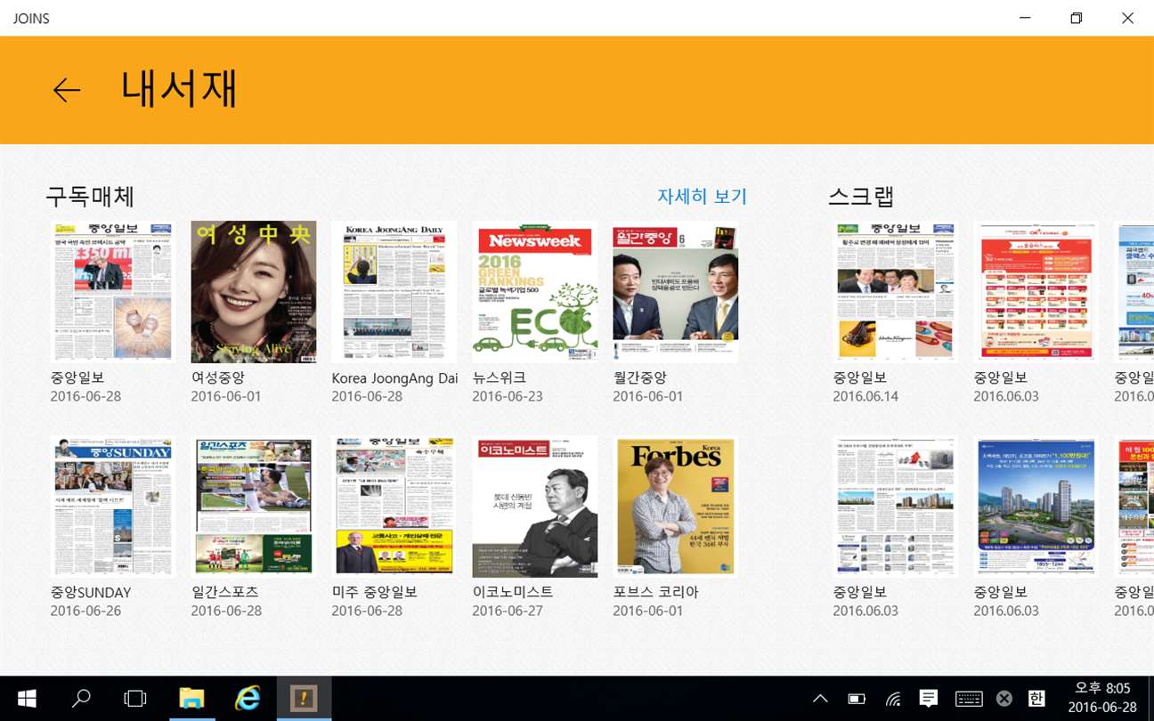Image resolution: width=1154 pixels, height=721 pixels.
Task: Open the scrap thumbnail dated 2016.06.14
Action: pyautogui.click(x=895, y=291)
